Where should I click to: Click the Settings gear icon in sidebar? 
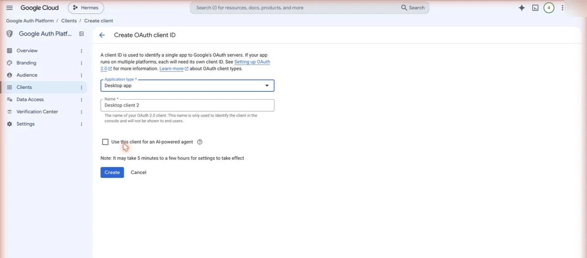9,124
